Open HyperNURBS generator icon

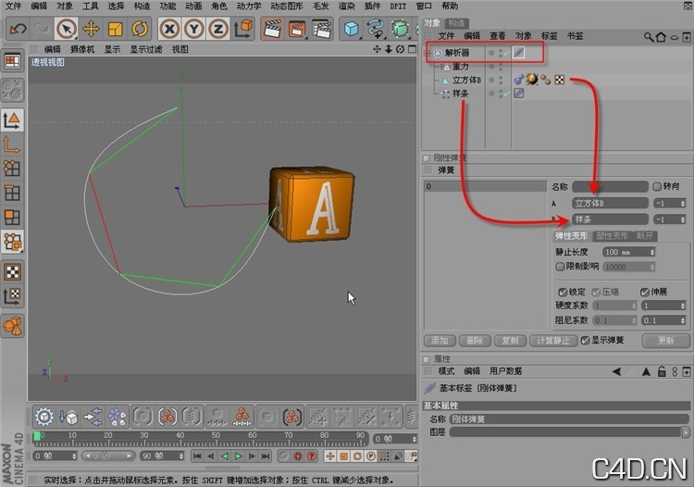(400, 30)
